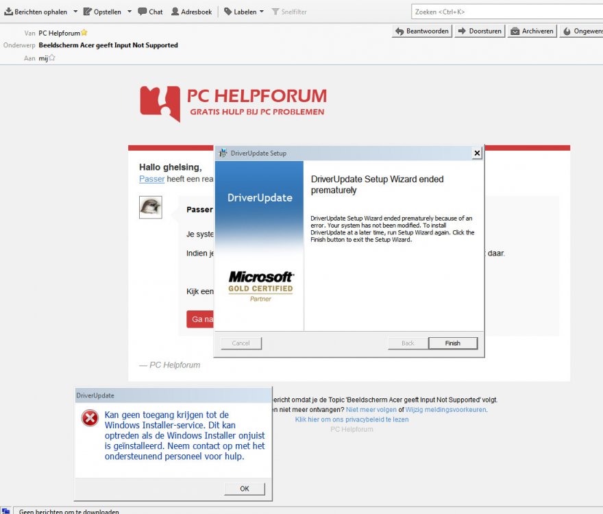Click the Niet meer volgen link

pos(371,410)
